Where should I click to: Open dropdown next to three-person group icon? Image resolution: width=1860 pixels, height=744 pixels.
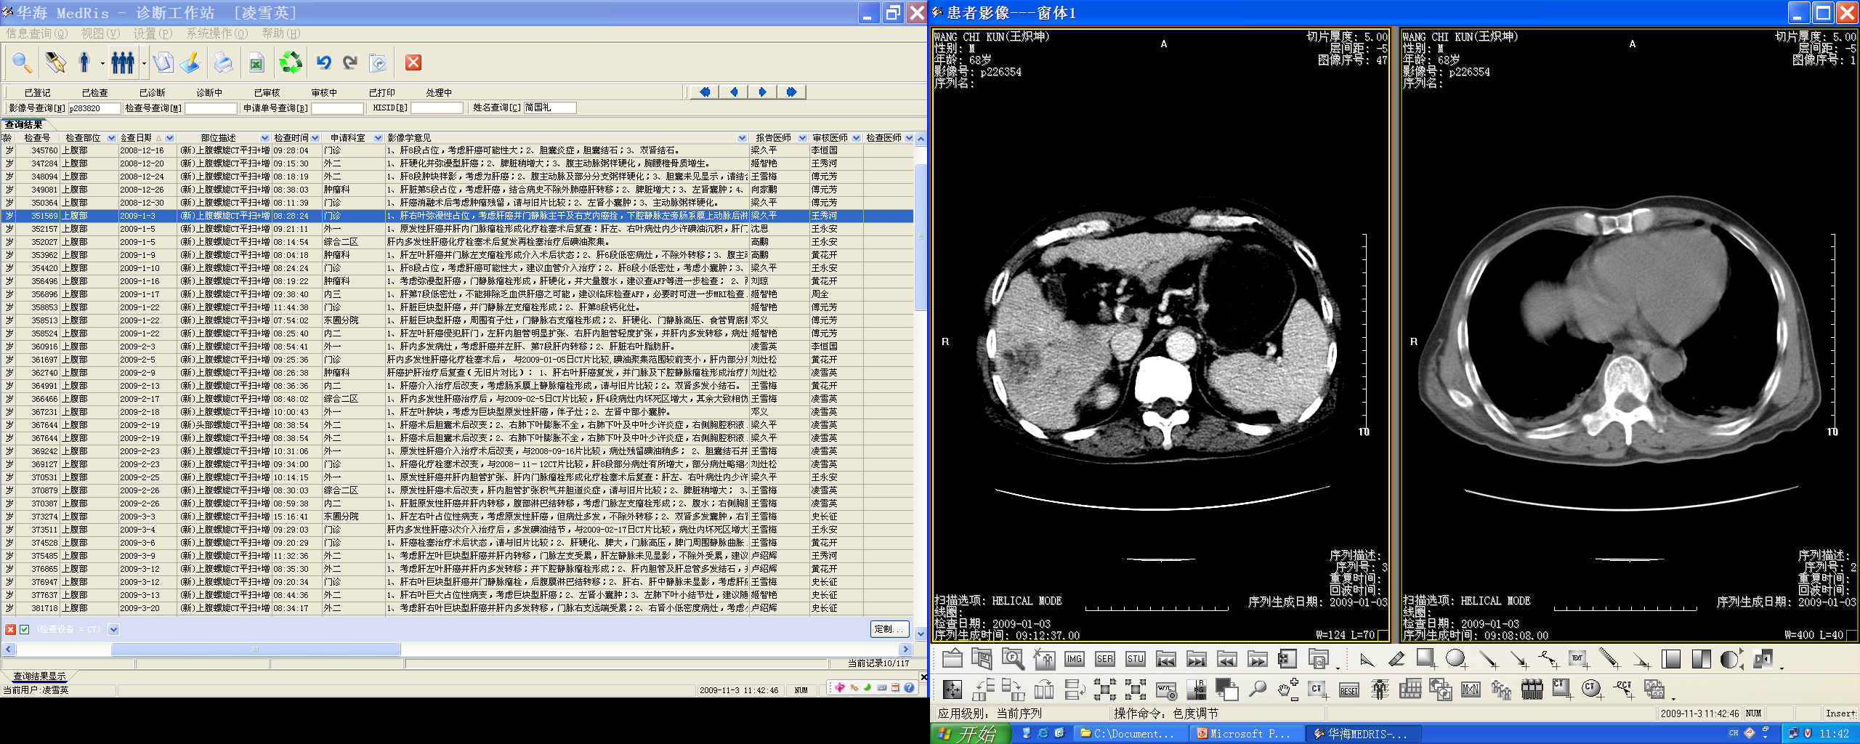[x=144, y=64]
